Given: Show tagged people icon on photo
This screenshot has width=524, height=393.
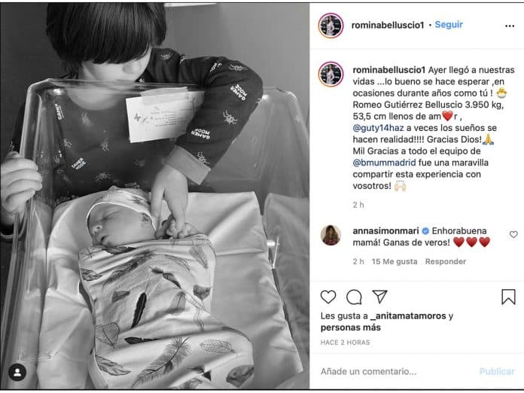Looking at the screenshot, I should (x=17, y=372).
